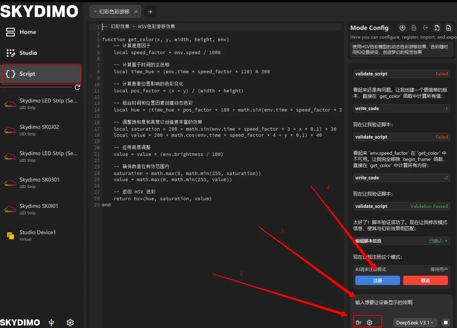
Task: Expand the first failed validate_script result
Action: 401,74
